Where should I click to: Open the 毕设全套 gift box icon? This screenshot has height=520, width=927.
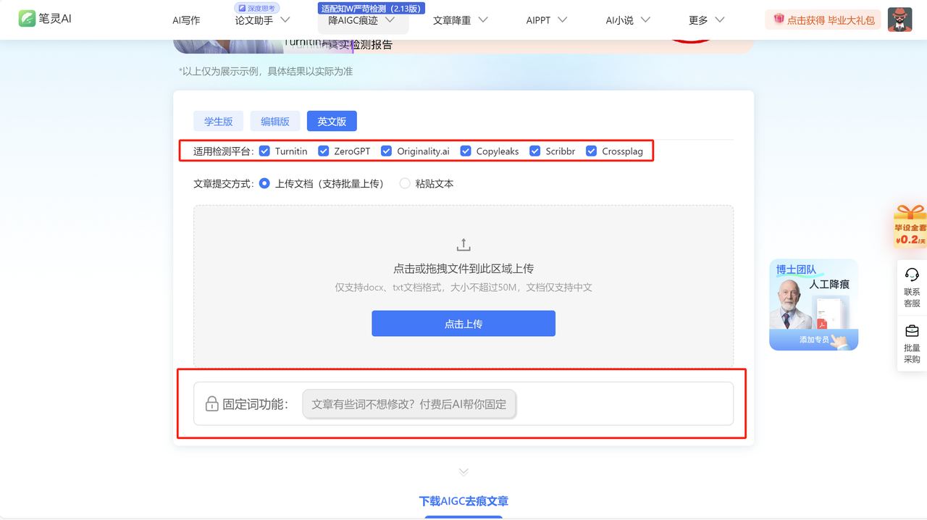[910, 226]
